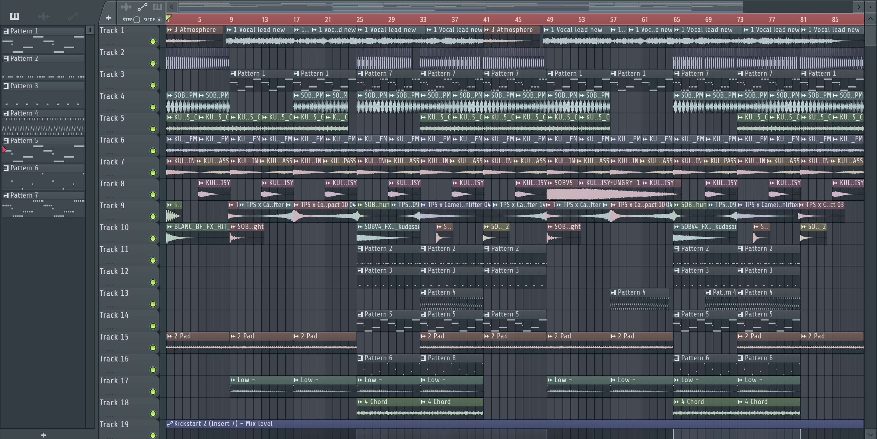This screenshot has width=877, height=439.
Task: Show audio clips in the picker panel
Action: coord(44,16)
